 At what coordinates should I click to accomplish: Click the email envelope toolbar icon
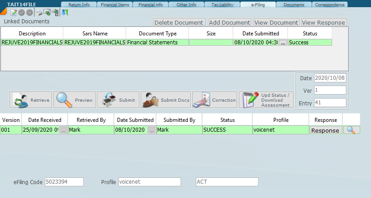47,12
